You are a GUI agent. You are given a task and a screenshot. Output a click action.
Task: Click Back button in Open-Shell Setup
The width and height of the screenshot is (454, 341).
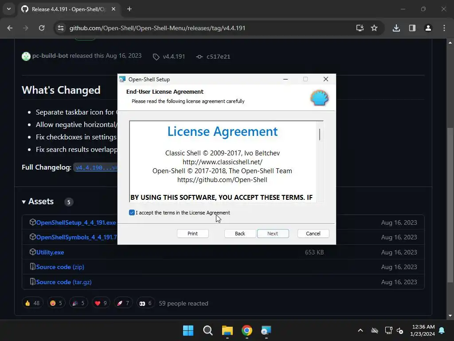click(240, 234)
